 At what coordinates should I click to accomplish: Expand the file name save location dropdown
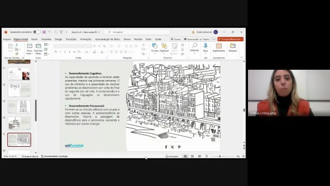tap(99, 32)
